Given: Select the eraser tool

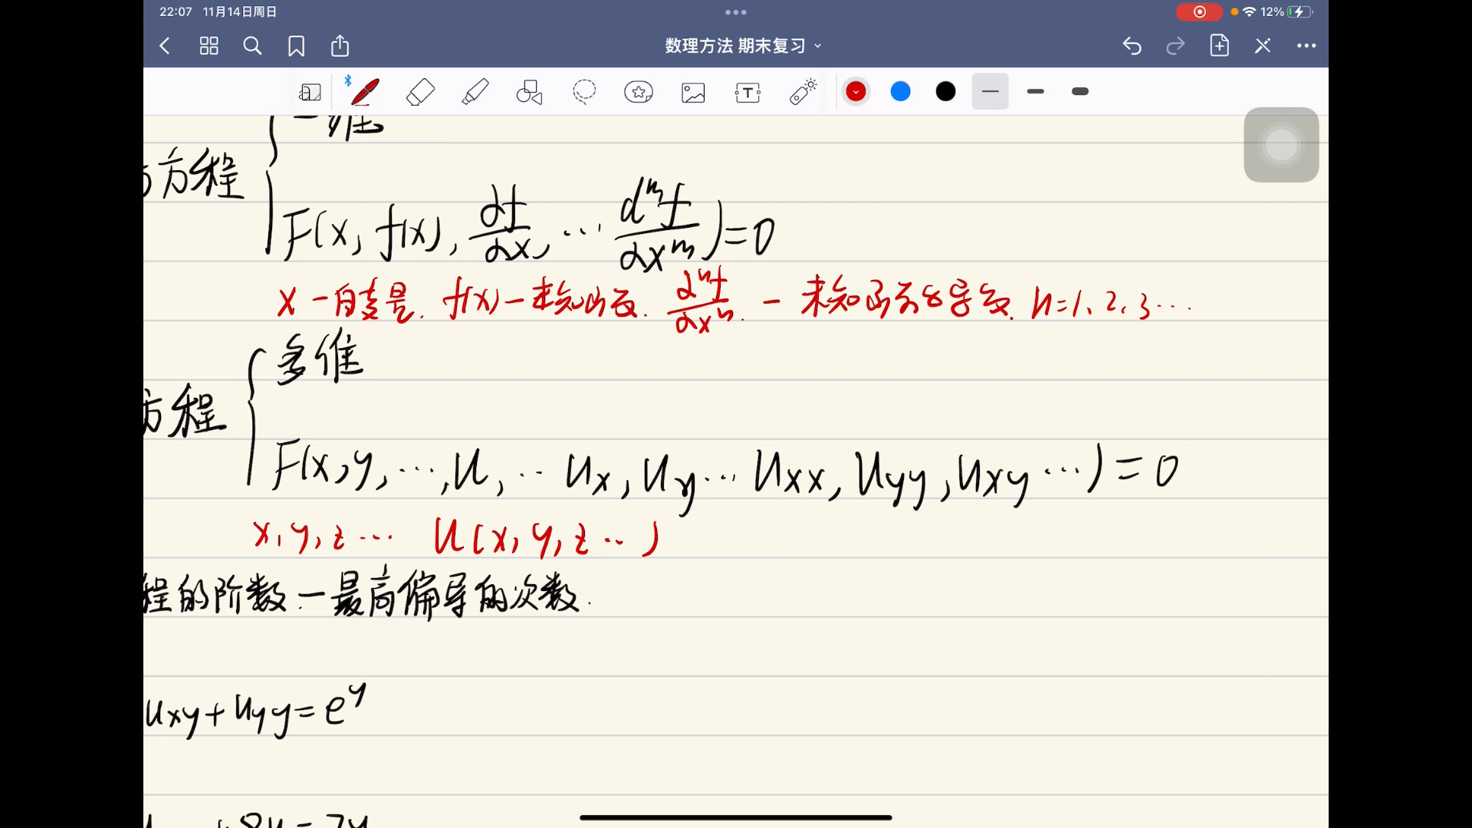Looking at the screenshot, I should pyautogui.click(x=419, y=91).
